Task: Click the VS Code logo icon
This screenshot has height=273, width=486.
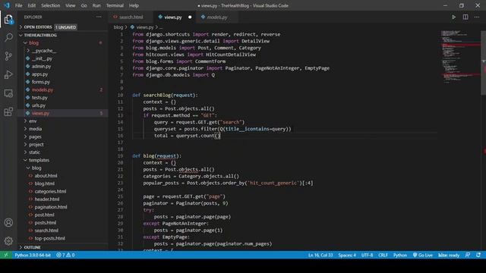Action: point(7,5)
